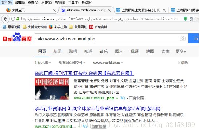Open the 查看(V) menu
Image resolution: width=199 pixels, height=132 pixels.
tap(33, 3)
